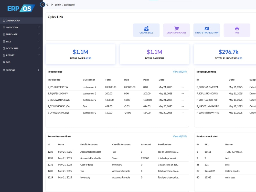Screen dimensions: 256x192
Task: Click the Purchase plus-square icon in sidebar
Action: pos(4,35)
